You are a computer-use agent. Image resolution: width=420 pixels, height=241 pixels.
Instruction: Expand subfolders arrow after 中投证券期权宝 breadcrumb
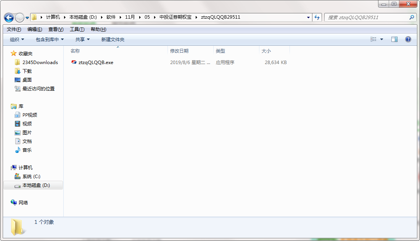(196, 17)
